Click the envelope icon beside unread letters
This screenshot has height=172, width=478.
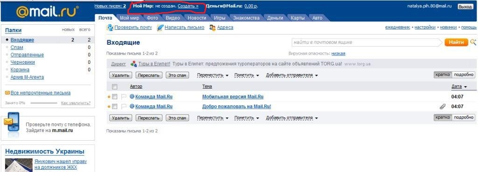pyautogui.click(x=7, y=93)
